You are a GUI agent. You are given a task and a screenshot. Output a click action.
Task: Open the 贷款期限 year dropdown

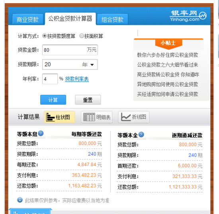point(70,64)
